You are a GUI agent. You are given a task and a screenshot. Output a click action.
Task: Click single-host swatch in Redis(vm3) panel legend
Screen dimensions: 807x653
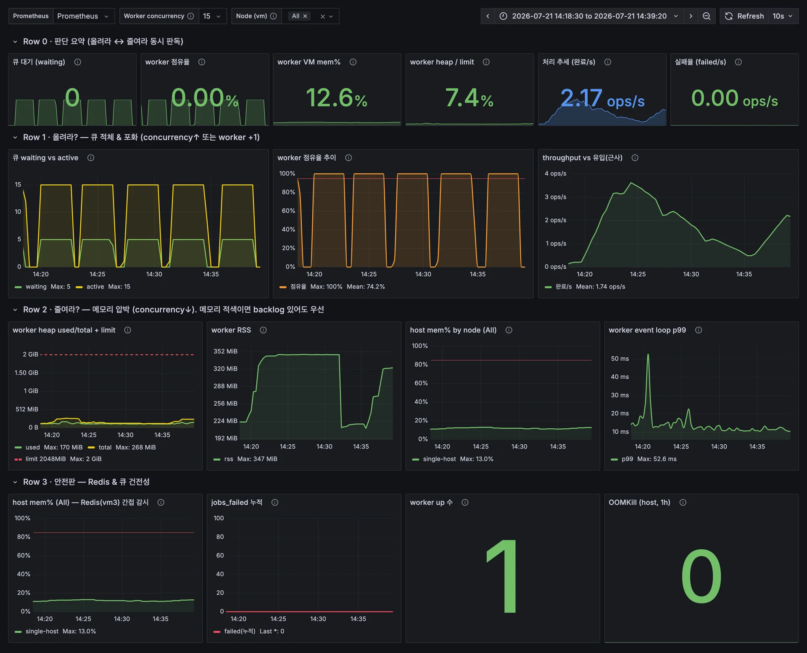tap(18, 632)
